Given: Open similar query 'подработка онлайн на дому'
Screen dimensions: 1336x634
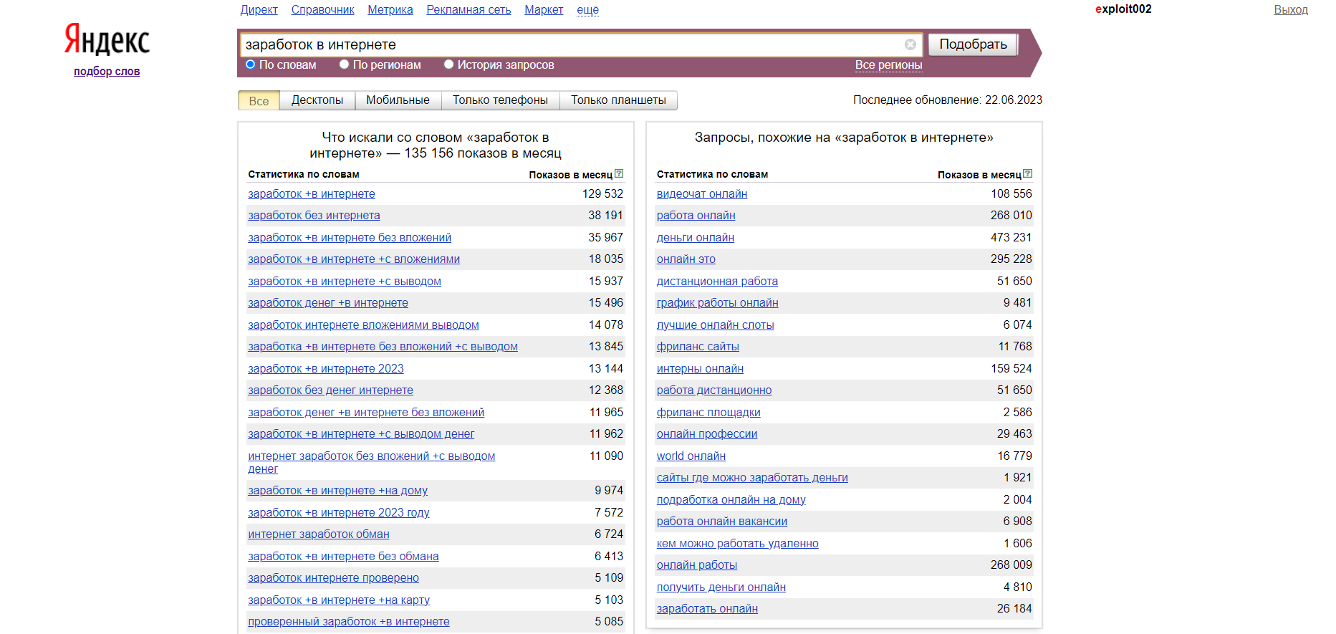Looking at the screenshot, I should point(731,500).
